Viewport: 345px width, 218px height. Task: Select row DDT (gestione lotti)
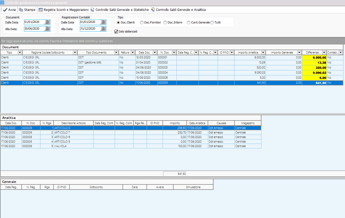point(172,62)
